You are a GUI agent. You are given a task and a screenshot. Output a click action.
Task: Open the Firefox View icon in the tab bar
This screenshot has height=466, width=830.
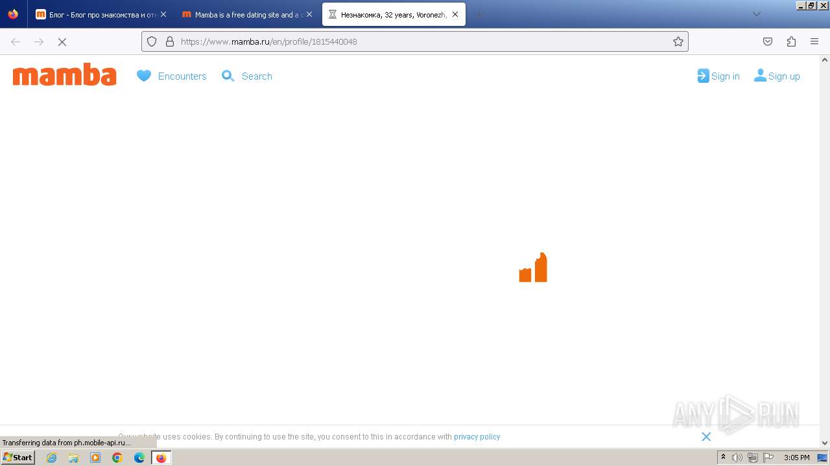pyautogui.click(x=13, y=14)
